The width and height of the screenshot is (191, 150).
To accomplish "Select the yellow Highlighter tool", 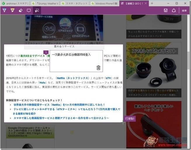I will [x=13, y=10].
